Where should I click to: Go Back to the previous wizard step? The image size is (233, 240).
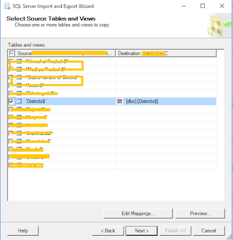pyautogui.click(x=108, y=231)
